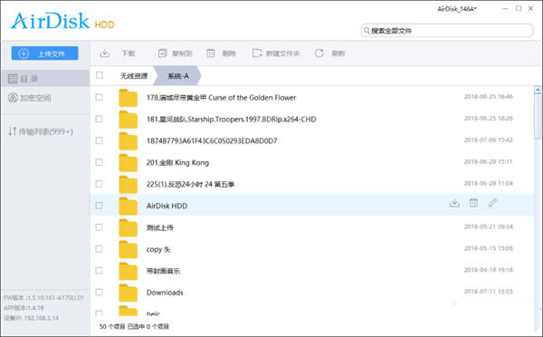Maximize the AirDisk window
Image resolution: width=543 pixels, height=337 pixels.
pyautogui.click(x=519, y=9)
